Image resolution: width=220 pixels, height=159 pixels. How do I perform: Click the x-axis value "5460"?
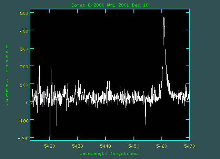pyautogui.click(x=162, y=146)
